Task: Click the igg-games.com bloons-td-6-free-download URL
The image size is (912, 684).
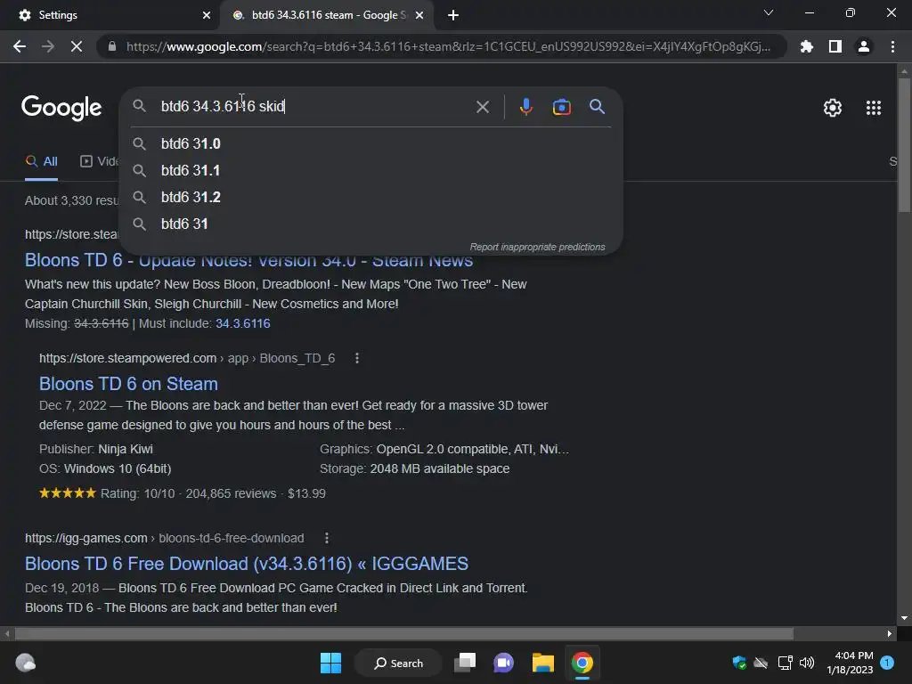Action: (164, 538)
